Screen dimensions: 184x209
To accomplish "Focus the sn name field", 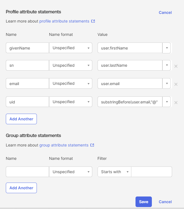I will click(27, 65).
